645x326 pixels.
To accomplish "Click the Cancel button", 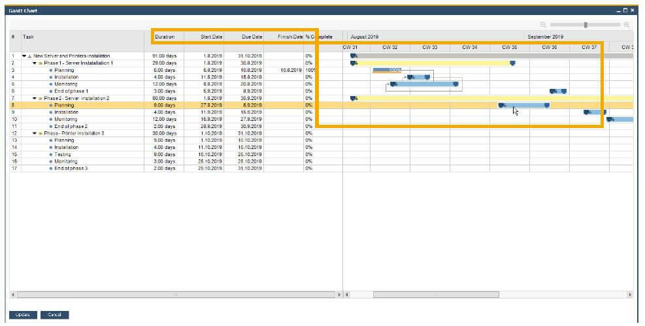I will point(55,315).
